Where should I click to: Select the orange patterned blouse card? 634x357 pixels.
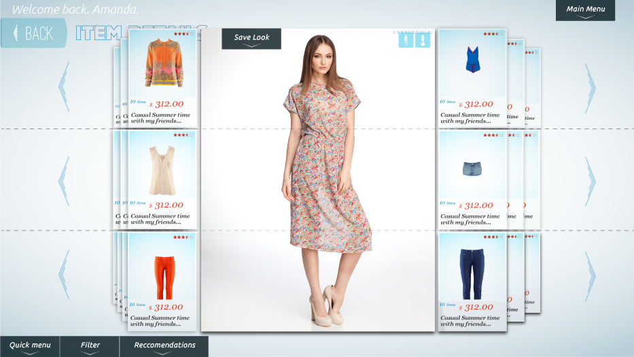coord(162,78)
